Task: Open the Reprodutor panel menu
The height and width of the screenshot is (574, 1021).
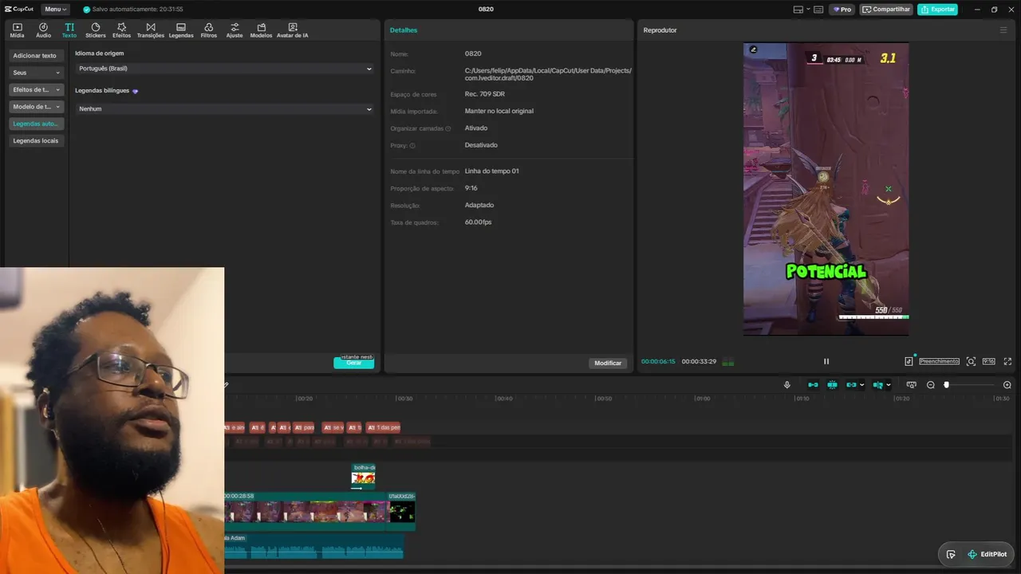Action: (1003, 30)
